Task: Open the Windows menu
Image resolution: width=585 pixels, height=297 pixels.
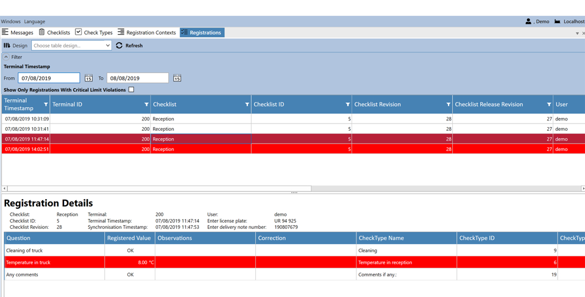Action: point(10,21)
